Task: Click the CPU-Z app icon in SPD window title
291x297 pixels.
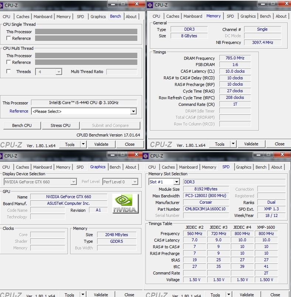Action: (x=145, y=156)
